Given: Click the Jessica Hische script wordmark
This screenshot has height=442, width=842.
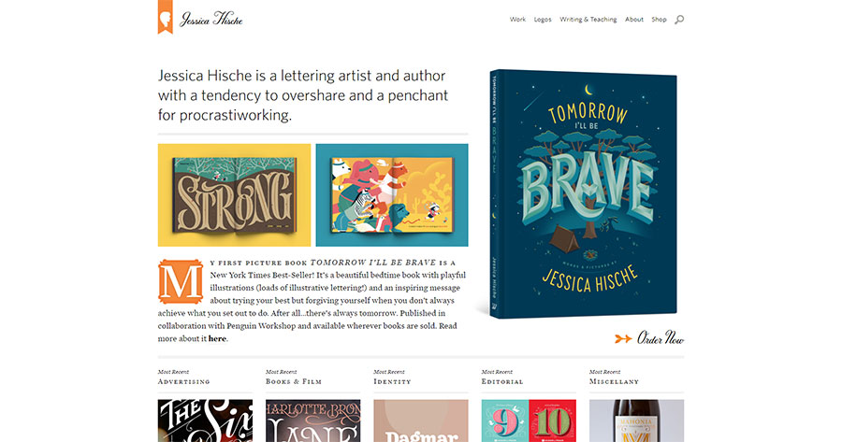Looking at the screenshot, I should (x=211, y=20).
